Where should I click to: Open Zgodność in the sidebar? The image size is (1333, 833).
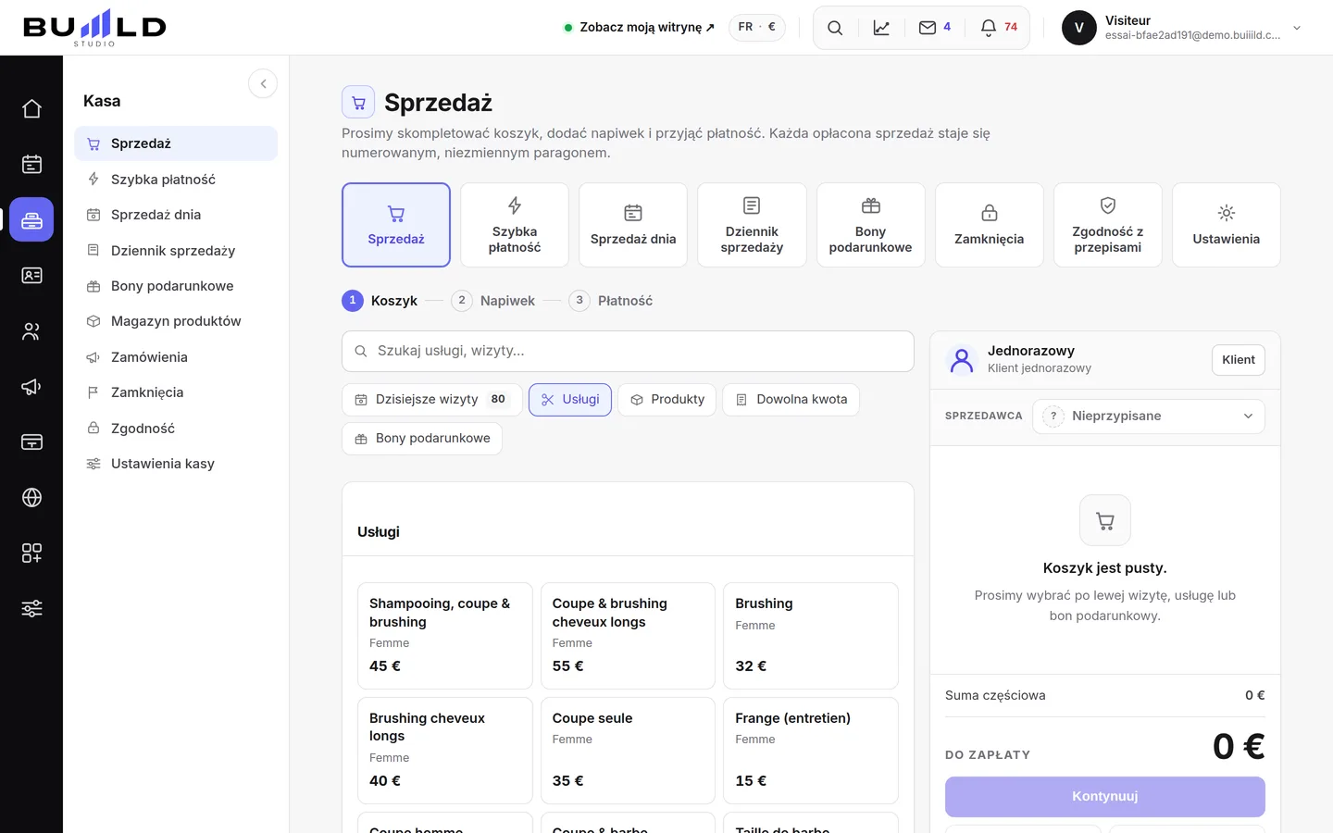pos(176,429)
